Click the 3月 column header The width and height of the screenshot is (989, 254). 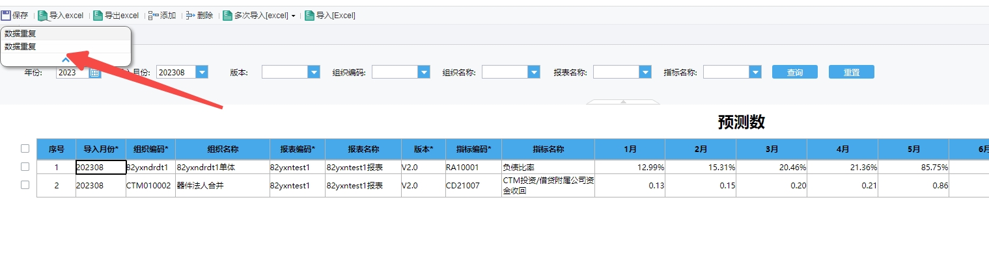772,149
